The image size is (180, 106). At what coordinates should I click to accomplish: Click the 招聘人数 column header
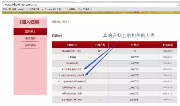100,45
